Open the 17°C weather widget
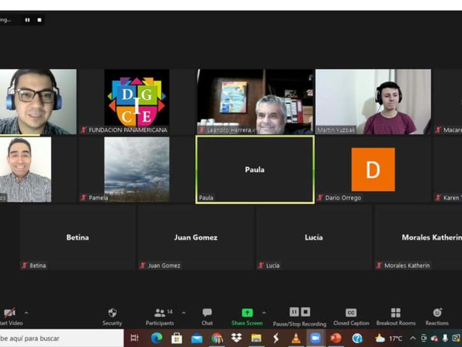The image size is (462, 347). [x=389, y=338]
